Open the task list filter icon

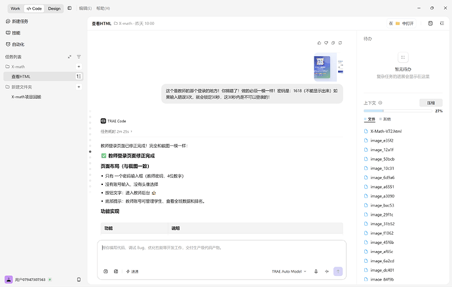pos(79,57)
